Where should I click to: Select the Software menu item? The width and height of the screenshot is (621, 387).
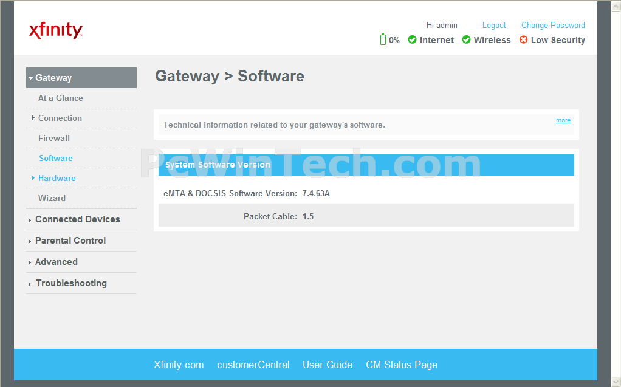pos(56,158)
